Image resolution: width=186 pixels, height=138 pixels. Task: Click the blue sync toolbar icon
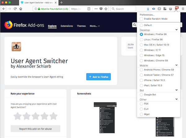pyautogui.click(x=154, y=9)
